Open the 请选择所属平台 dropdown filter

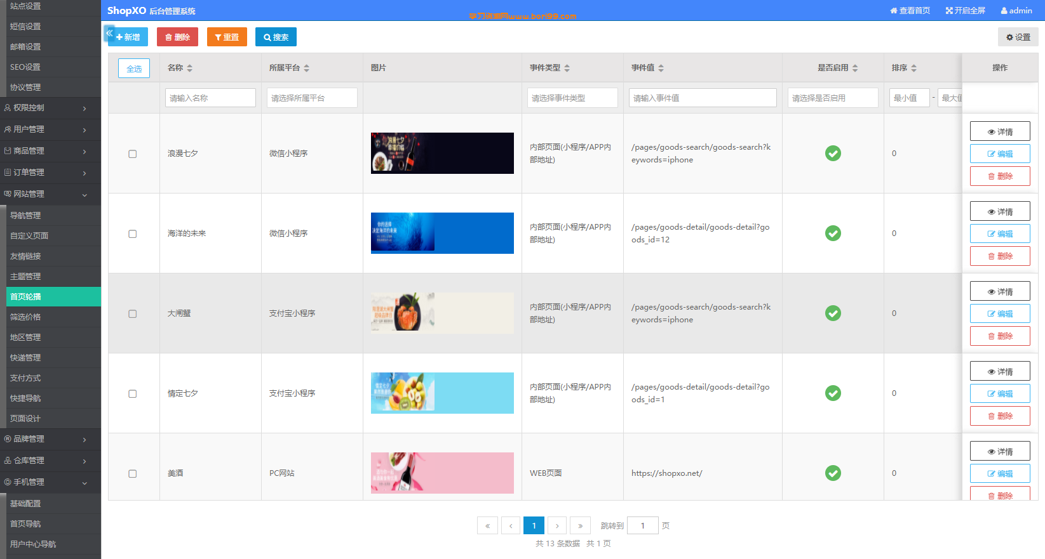[312, 98]
